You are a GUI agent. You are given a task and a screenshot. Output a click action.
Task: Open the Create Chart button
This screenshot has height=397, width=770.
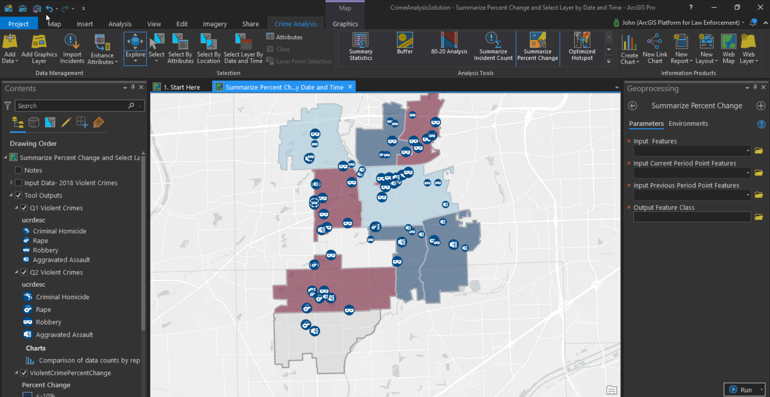click(x=629, y=49)
